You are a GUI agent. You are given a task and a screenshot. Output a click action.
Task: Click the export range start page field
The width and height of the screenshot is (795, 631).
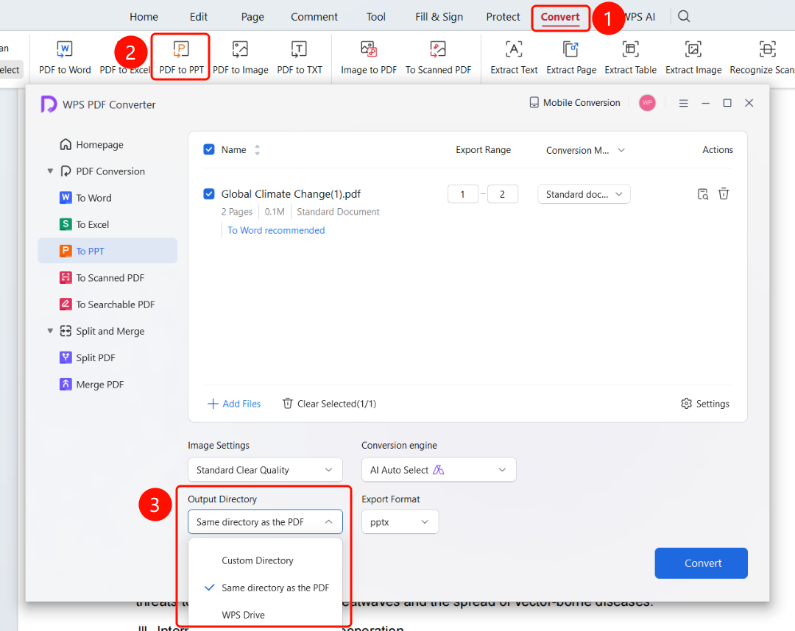462,194
